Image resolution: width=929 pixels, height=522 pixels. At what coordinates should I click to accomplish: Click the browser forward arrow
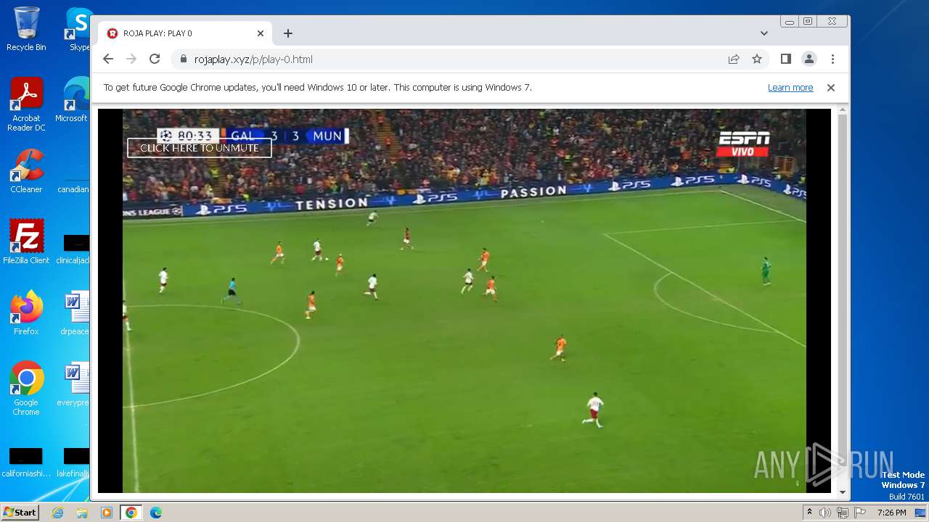coord(131,59)
